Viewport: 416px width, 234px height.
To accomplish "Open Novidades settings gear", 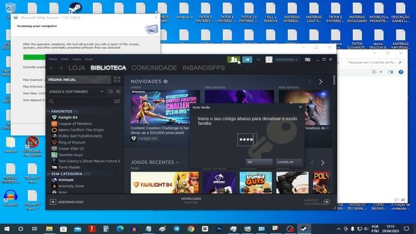I will (166, 81).
